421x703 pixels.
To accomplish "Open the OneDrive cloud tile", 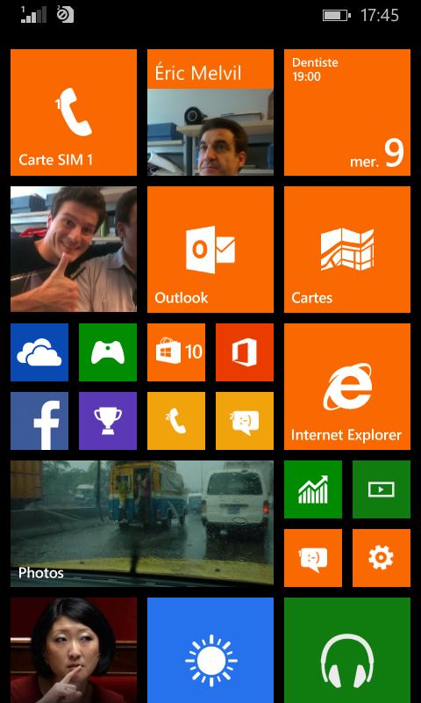I will (39, 352).
